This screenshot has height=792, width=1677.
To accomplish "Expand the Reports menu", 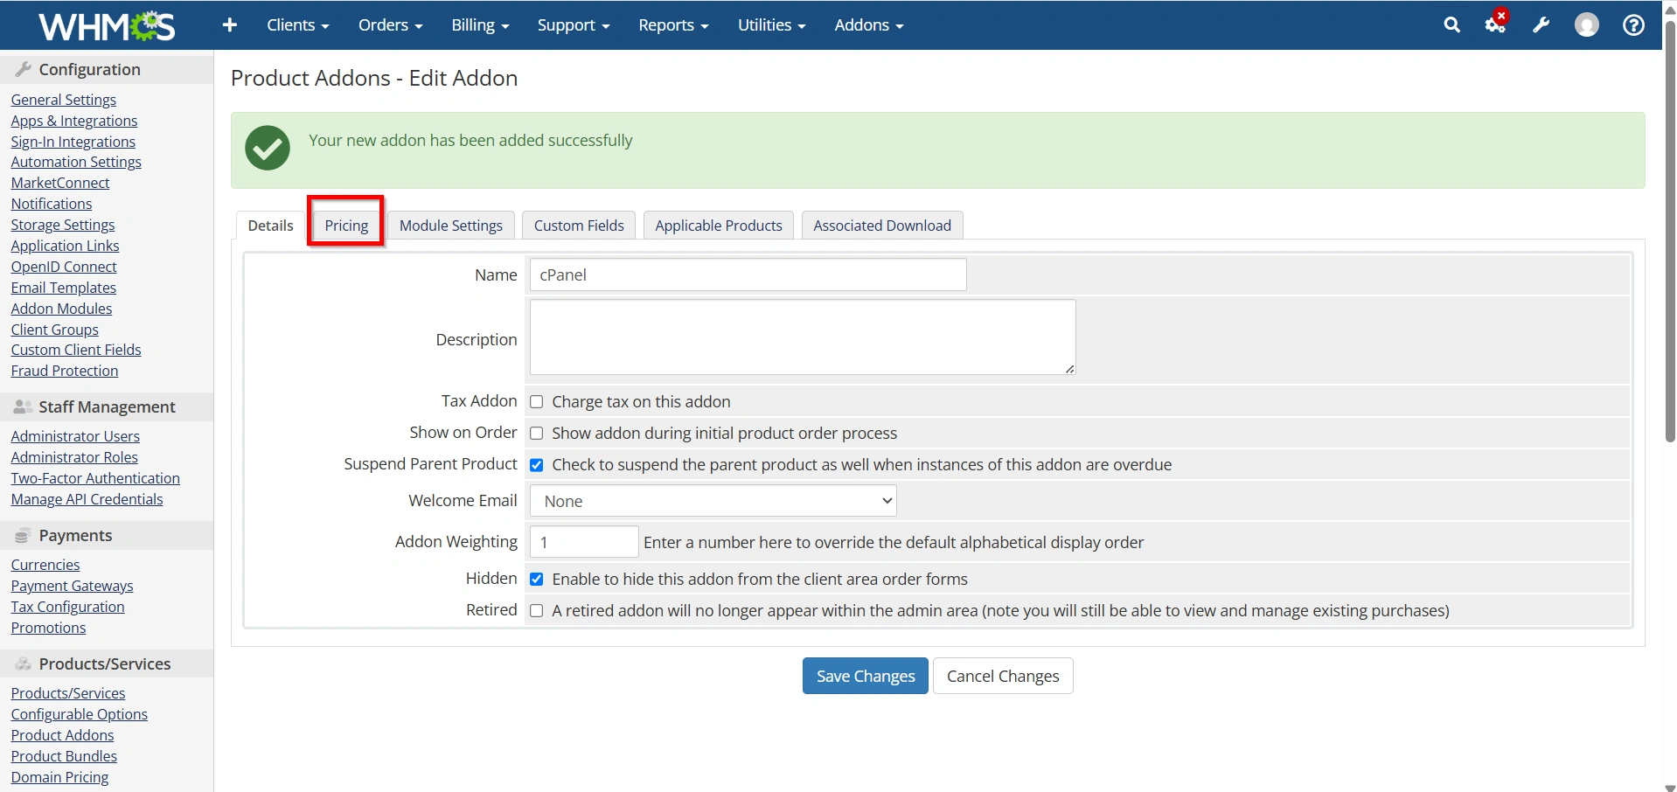I will click(x=673, y=25).
